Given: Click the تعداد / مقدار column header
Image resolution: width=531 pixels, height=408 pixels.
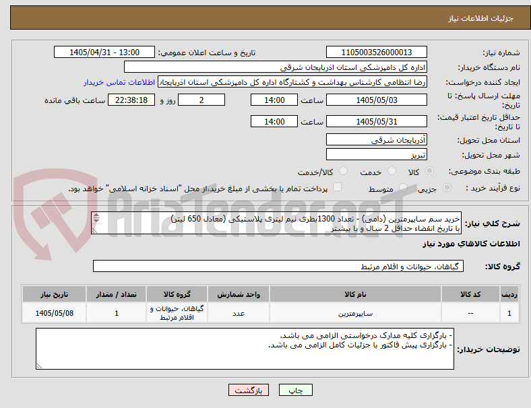Looking at the screenshot, I should pos(116,294).
